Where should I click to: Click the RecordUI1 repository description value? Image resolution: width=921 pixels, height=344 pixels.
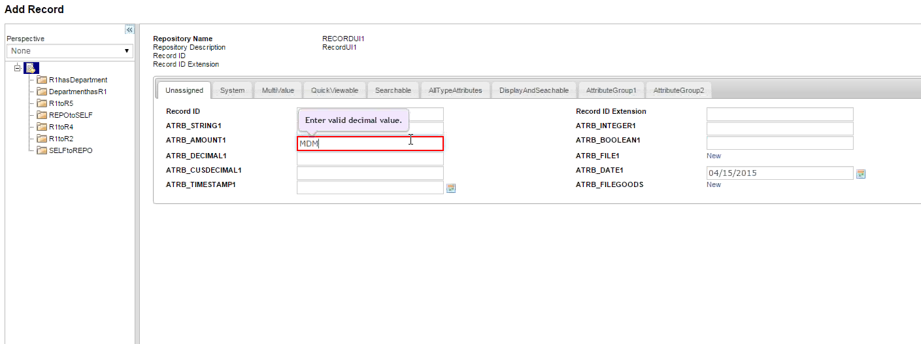pos(339,47)
